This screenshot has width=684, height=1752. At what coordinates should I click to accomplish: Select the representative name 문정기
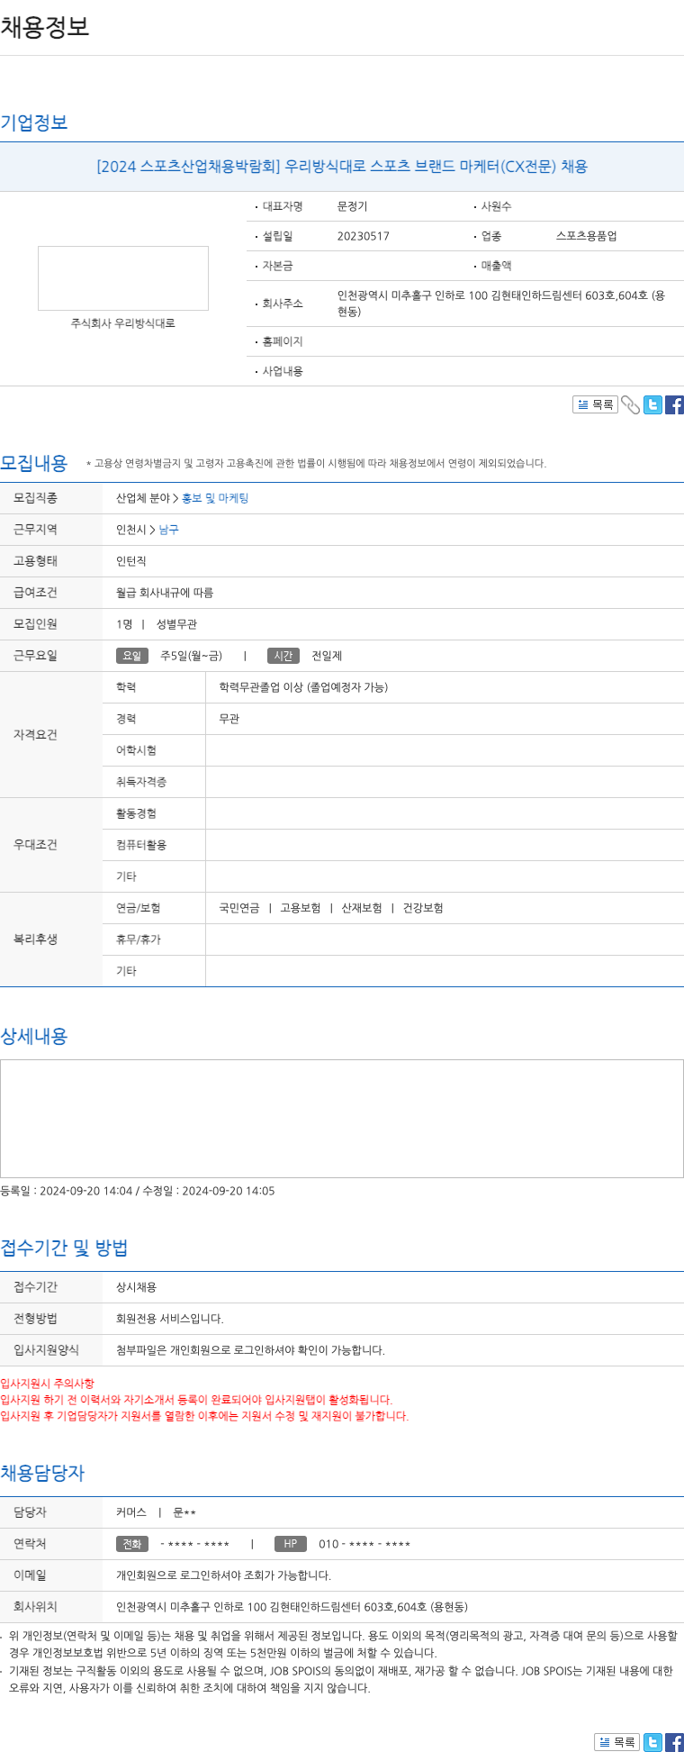(353, 206)
